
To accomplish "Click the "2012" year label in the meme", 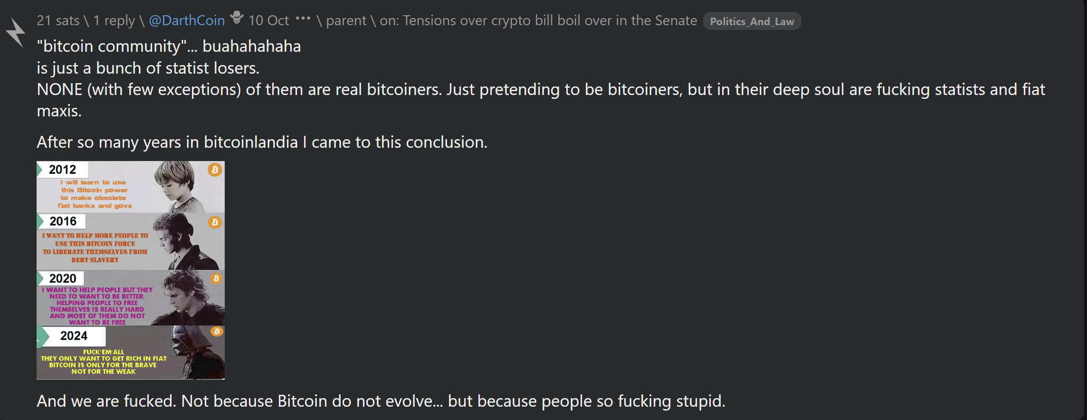I will [x=62, y=170].
